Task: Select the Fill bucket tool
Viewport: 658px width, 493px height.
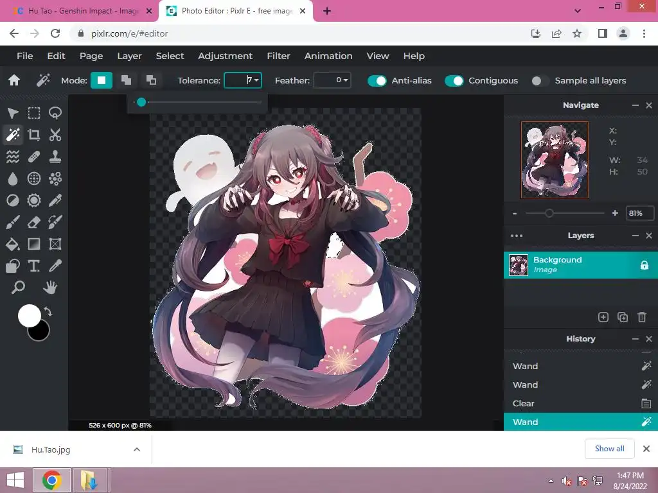Action: (x=13, y=244)
